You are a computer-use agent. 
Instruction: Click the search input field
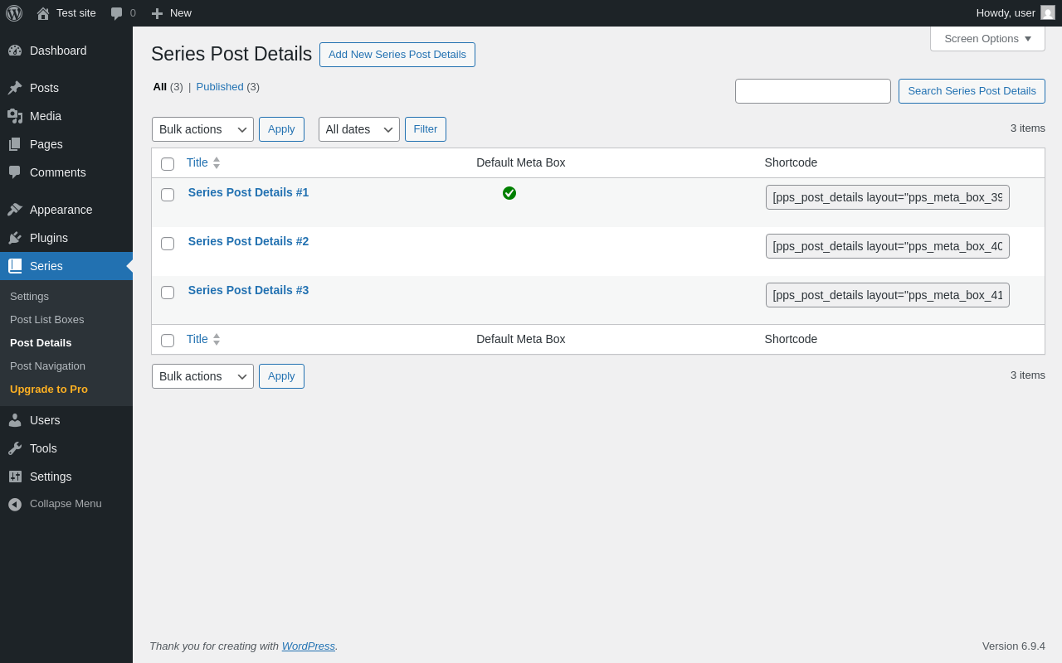812,91
